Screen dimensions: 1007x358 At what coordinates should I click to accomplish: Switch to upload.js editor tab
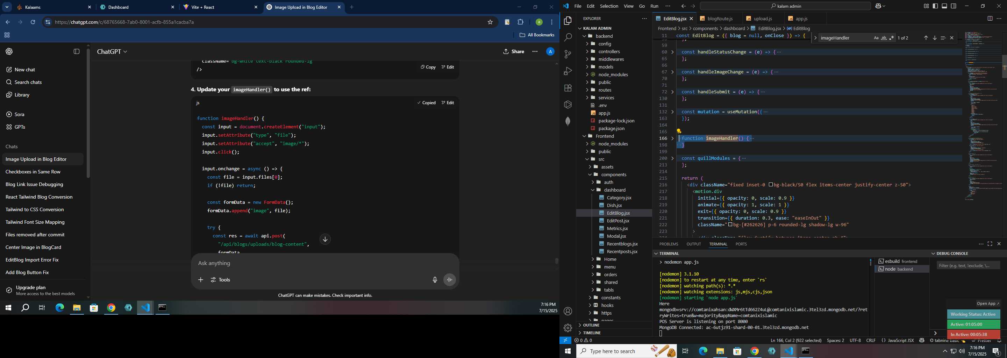click(x=763, y=19)
